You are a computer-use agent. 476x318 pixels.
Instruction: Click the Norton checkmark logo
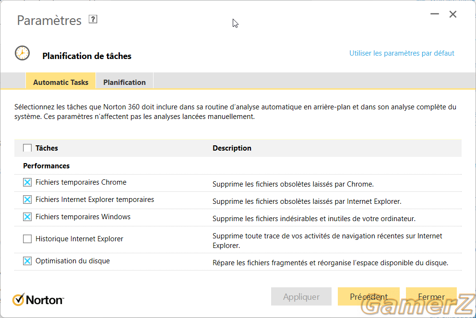[x=38, y=300]
